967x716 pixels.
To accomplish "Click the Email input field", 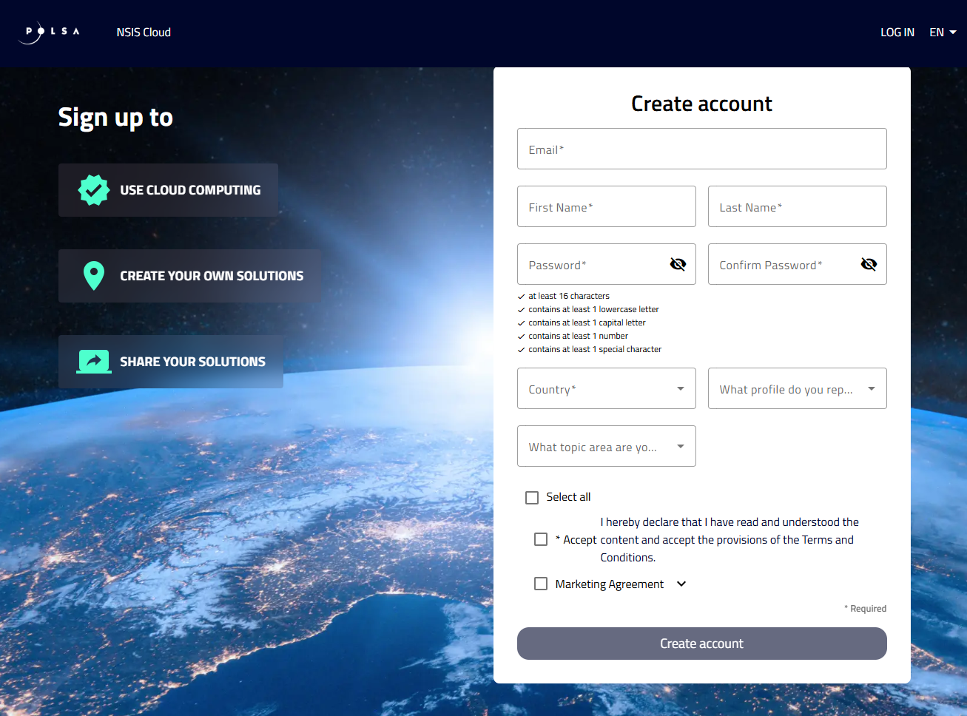I will (701, 149).
